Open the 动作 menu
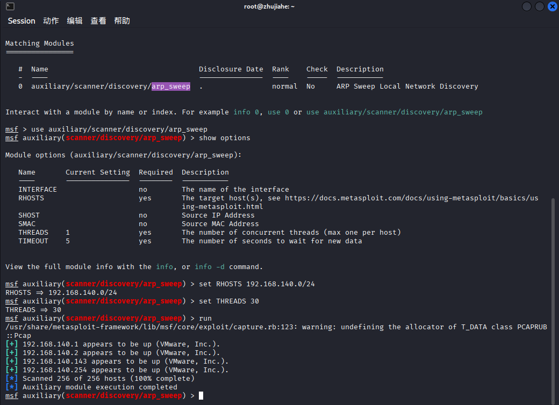559x405 pixels. point(51,21)
